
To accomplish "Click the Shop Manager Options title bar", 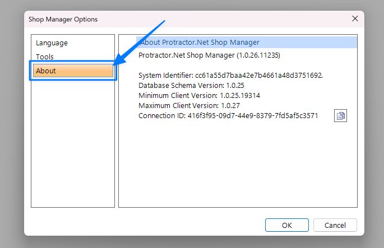I will (168, 19).
